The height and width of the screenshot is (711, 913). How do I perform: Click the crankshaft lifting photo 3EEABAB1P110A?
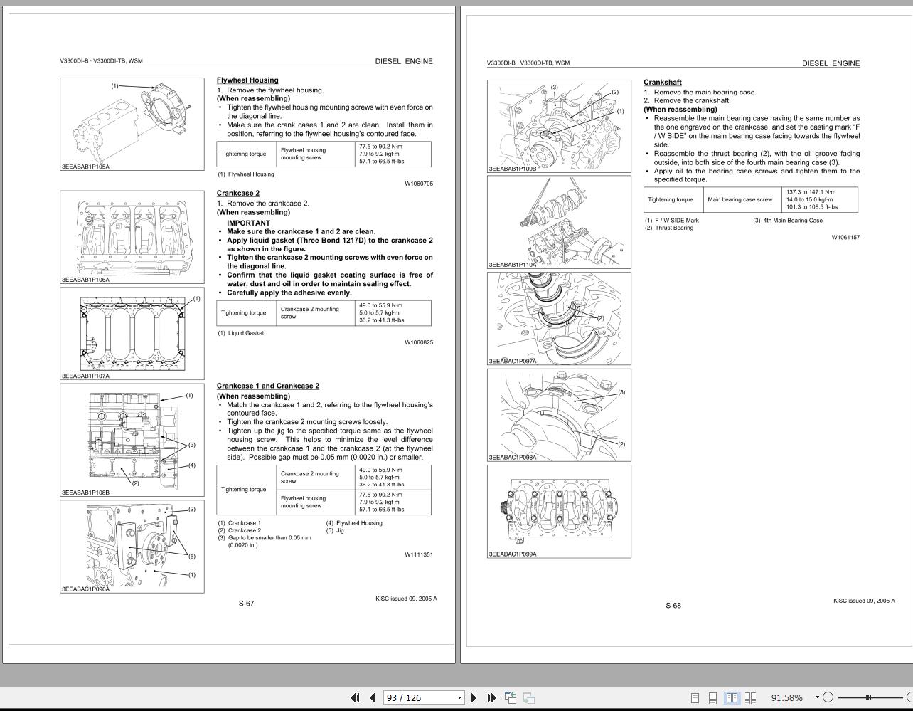click(x=559, y=221)
